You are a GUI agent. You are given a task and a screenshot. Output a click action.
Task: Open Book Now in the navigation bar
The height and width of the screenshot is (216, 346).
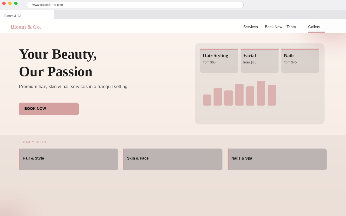(x=274, y=27)
